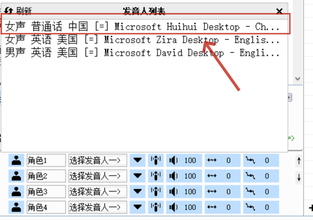The height and width of the screenshot is (220, 313).
Task: Click speed value 0 for 角色2
Action: pos(228,176)
